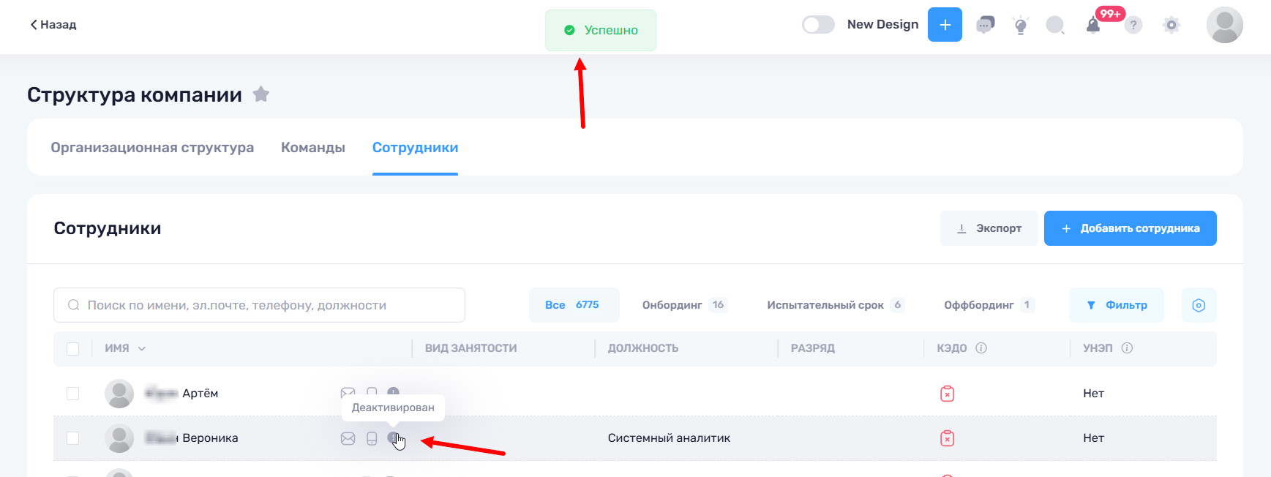Click Добавить сотрудника button
Screen dimensions: 1271x477
pyautogui.click(x=1130, y=228)
